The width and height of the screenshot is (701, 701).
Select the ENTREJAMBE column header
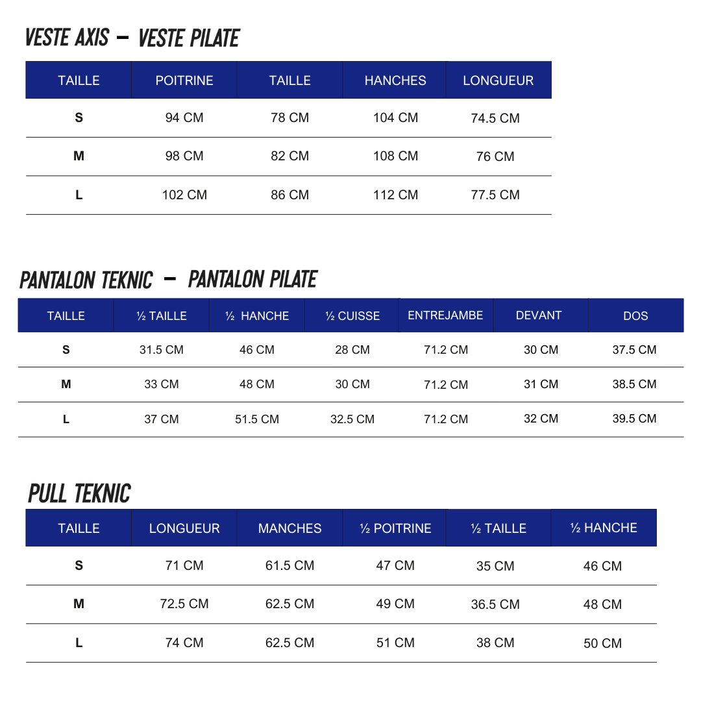pyautogui.click(x=445, y=315)
